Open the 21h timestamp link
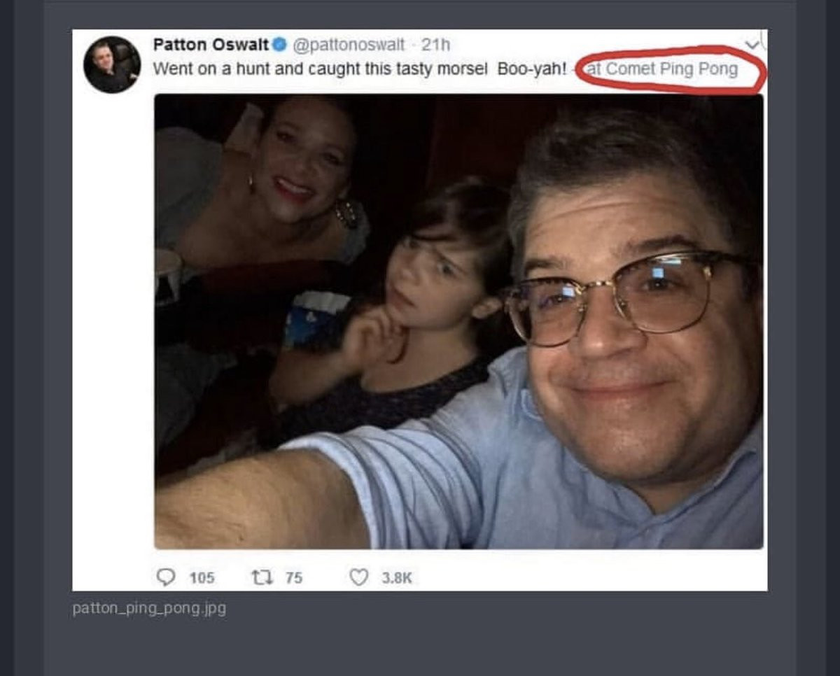 435,45
